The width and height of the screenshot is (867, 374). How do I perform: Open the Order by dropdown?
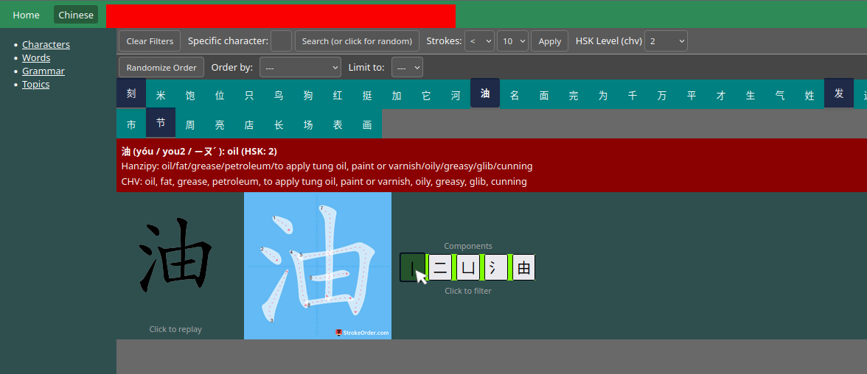click(300, 68)
